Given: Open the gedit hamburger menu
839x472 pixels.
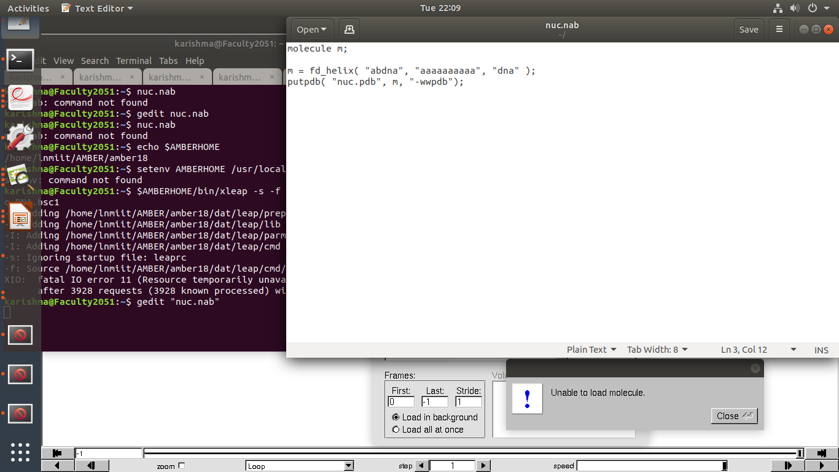Looking at the screenshot, I should tap(779, 29).
